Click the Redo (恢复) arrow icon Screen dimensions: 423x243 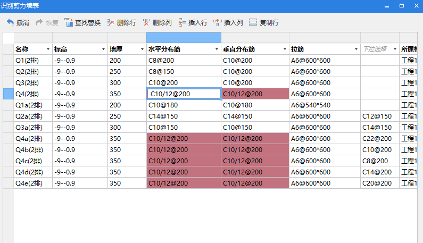pyautogui.click(x=39, y=22)
